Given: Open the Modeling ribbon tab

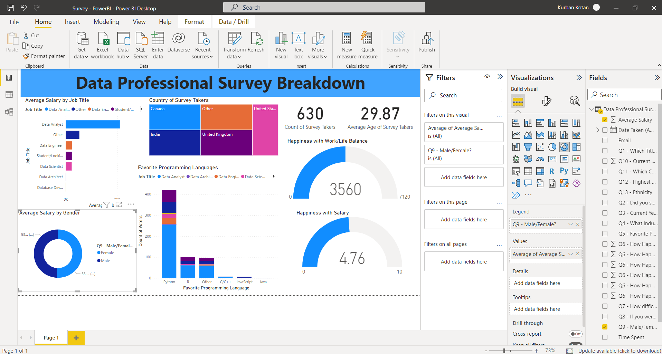Looking at the screenshot, I should [x=106, y=22].
